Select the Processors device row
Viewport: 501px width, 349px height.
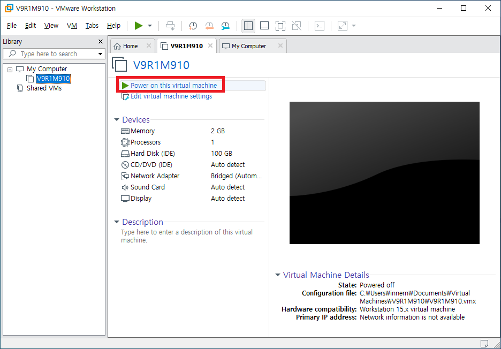click(191, 142)
